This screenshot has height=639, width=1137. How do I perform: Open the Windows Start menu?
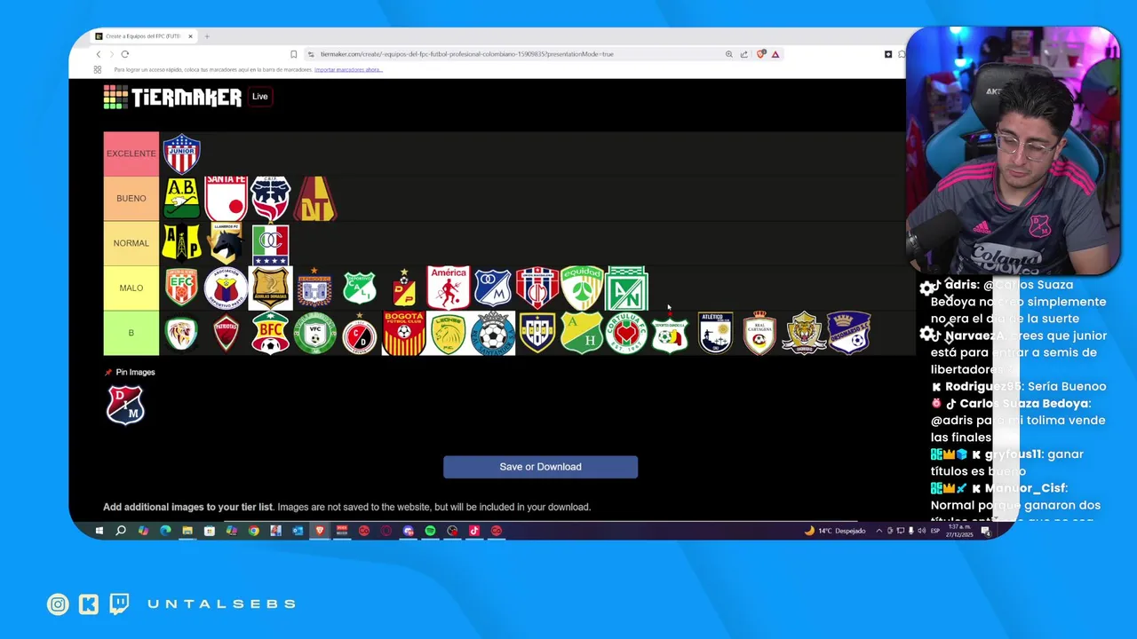coord(99,531)
